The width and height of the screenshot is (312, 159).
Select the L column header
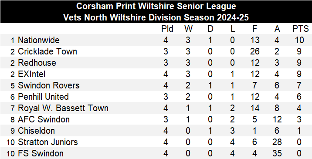point(233,29)
